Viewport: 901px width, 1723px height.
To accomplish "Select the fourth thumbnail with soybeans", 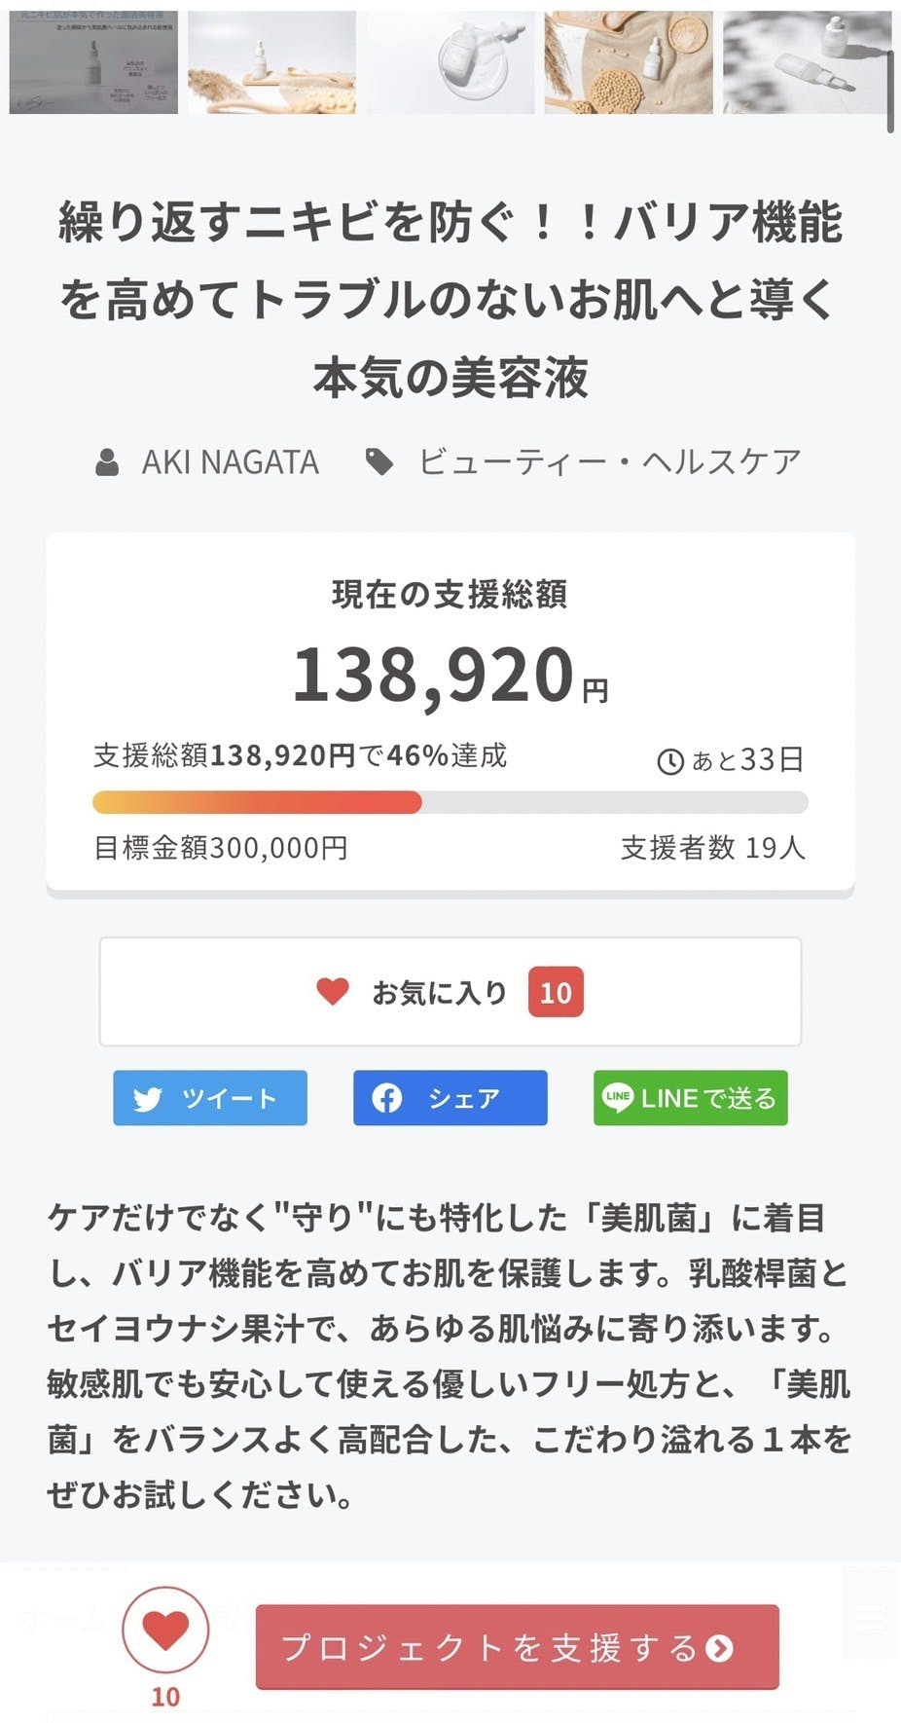I will 629,62.
